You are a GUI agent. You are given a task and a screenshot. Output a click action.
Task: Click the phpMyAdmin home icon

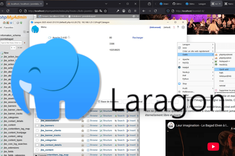tap(4, 23)
